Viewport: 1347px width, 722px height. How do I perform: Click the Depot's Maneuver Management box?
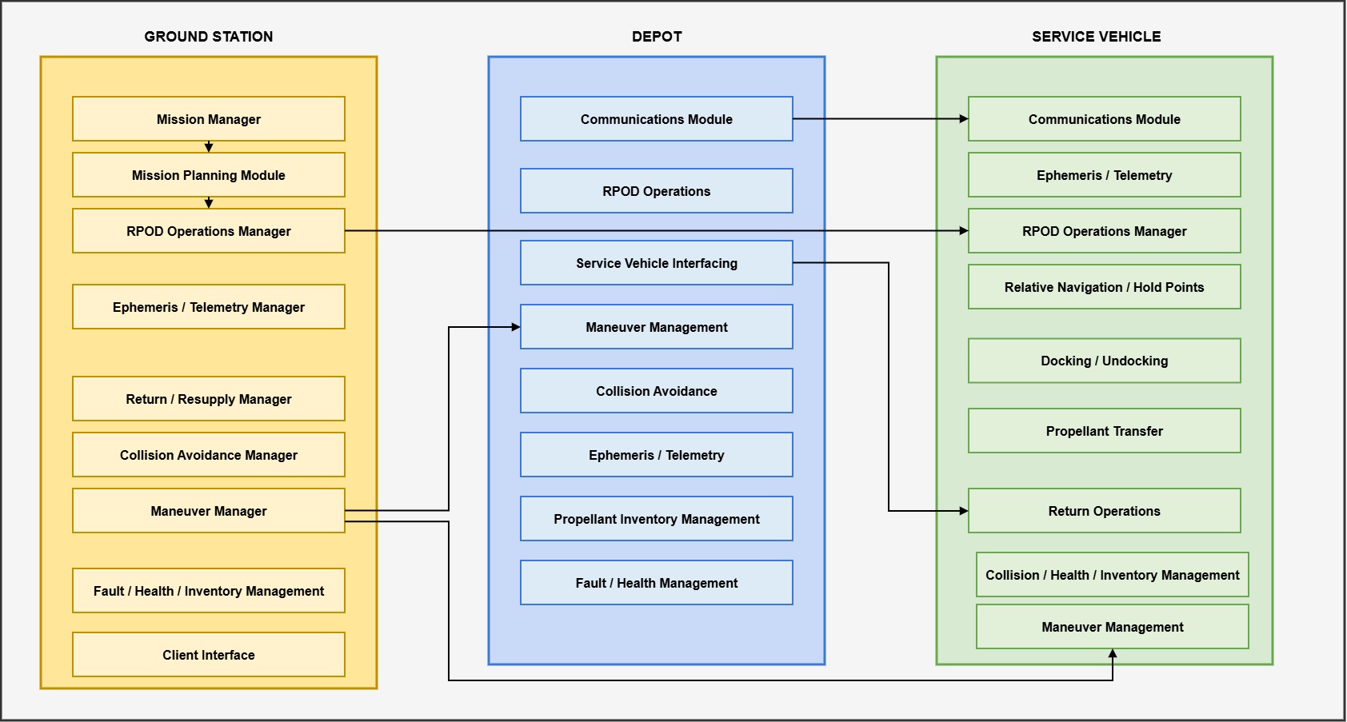656,327
